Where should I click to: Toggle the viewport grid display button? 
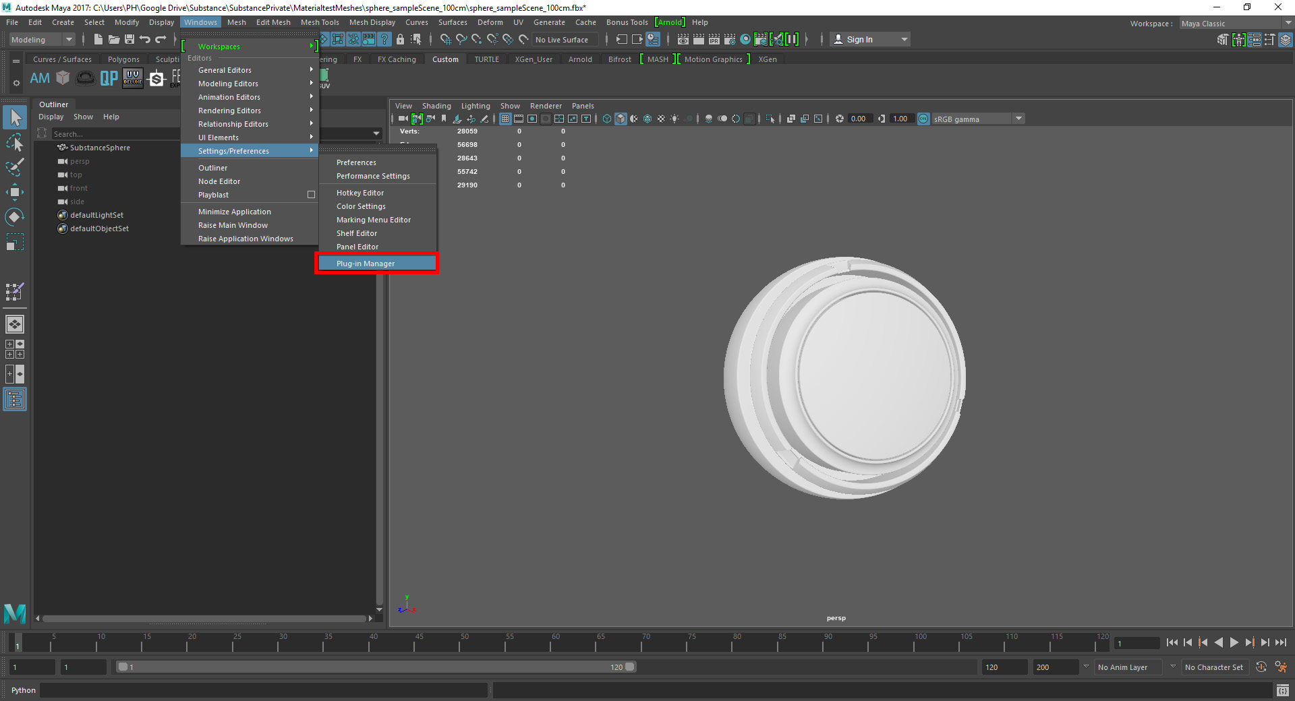pos(505,119)
